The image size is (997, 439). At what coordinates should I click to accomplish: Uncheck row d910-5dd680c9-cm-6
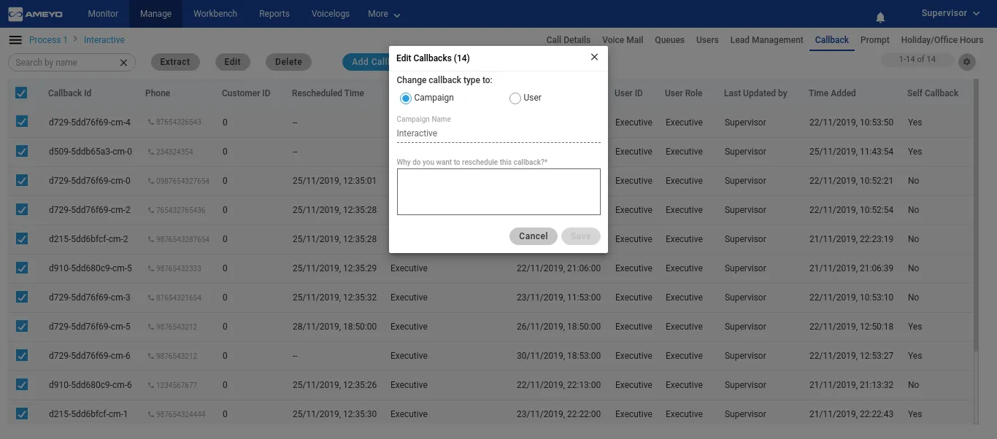[21, 384]
